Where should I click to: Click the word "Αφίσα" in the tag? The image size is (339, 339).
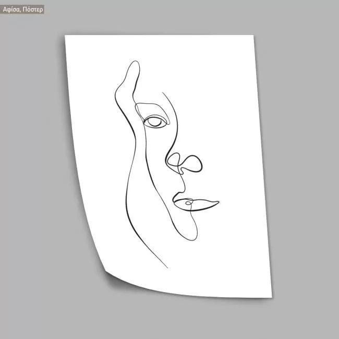[x=13, y=9]
